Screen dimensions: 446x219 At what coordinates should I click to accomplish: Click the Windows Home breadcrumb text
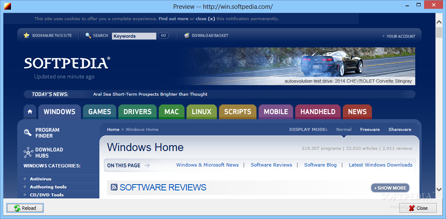142,130
